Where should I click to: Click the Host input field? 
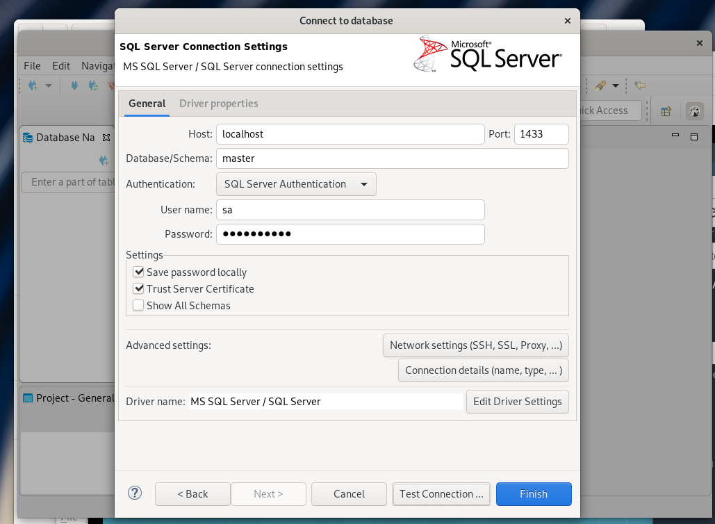pos(350,134)
